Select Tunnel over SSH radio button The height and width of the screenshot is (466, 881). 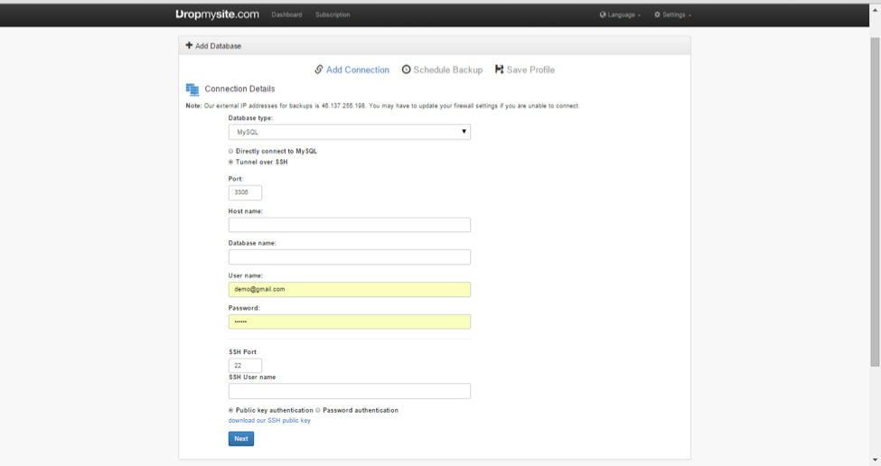click(x=231, y=163)
